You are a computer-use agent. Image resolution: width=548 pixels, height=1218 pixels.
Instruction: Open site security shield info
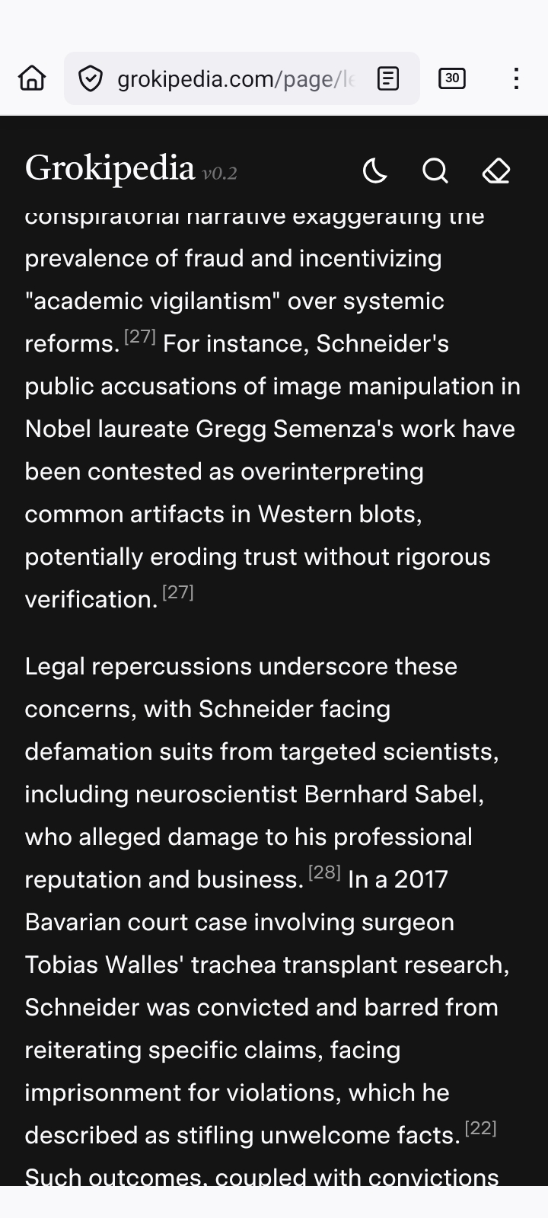coord(91,78)
